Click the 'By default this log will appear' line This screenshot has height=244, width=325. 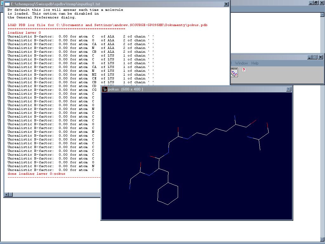point(65,10)
